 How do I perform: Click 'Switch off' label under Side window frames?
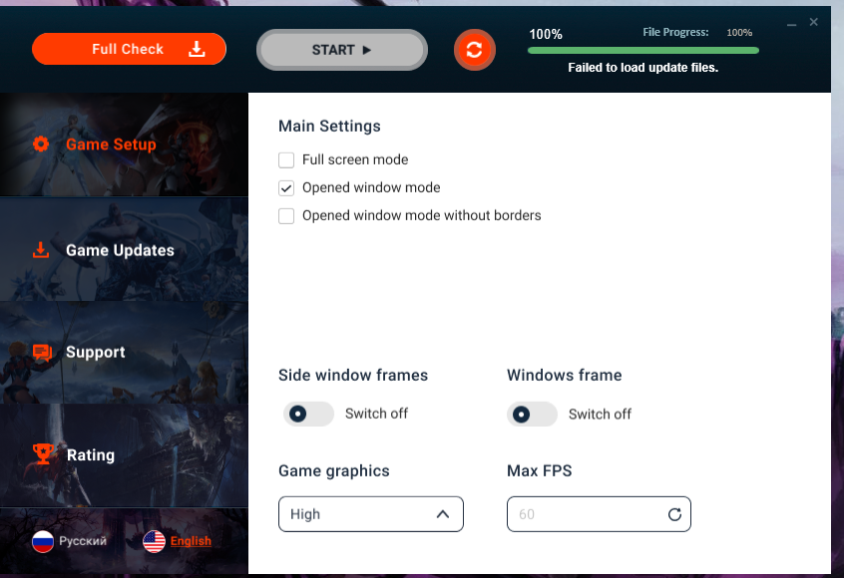click(x=376, y=414)
